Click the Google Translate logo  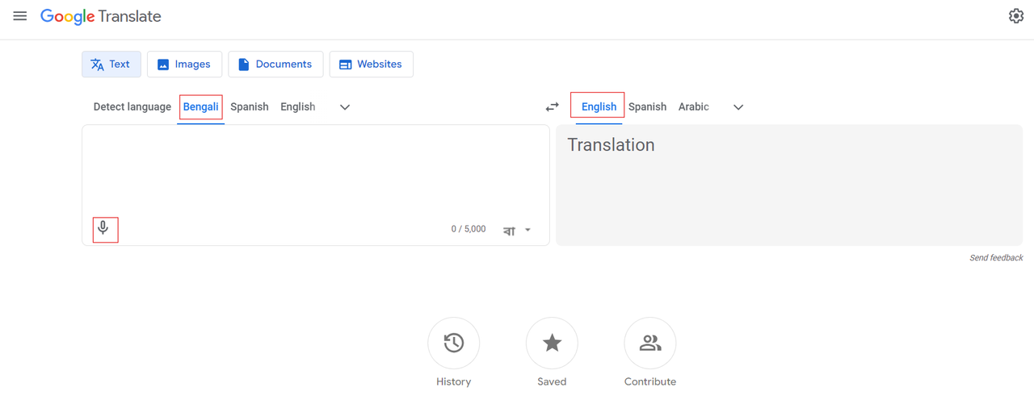(101, 16)
